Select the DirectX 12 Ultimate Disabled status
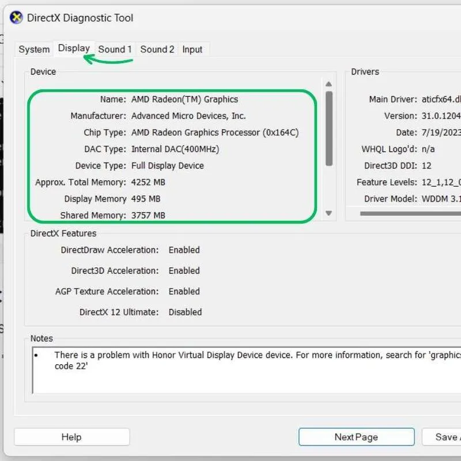The image size is (461, 461). (186, 312)
